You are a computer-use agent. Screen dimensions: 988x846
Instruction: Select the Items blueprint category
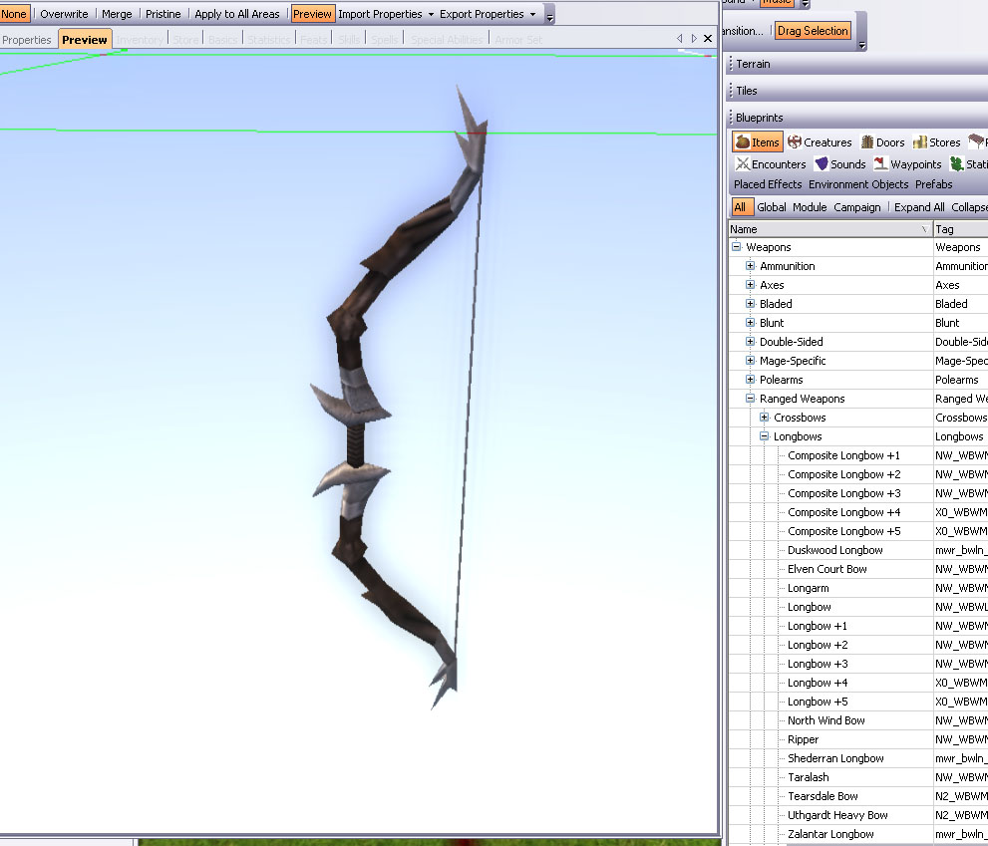point(758,142)
